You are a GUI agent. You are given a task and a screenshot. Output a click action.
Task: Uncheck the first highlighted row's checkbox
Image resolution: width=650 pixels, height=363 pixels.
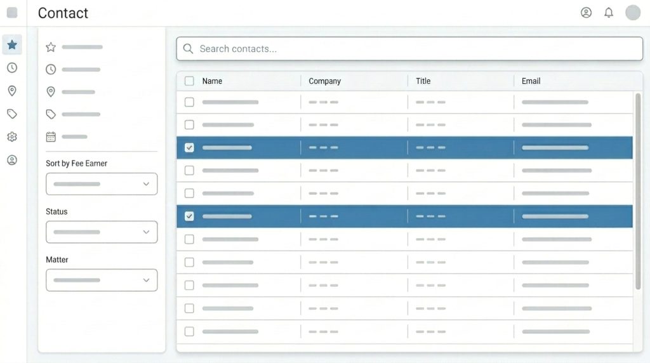tap(189, 147)
